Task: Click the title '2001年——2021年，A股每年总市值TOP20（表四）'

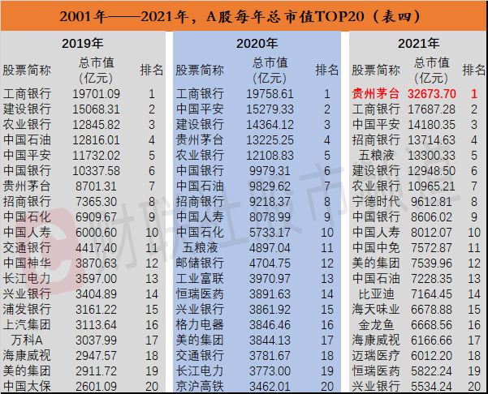Action: (240, 16)
